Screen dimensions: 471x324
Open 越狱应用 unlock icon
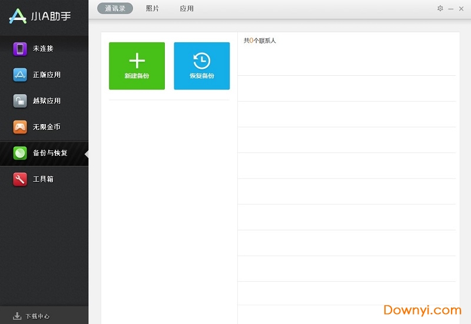coord(20,101)
